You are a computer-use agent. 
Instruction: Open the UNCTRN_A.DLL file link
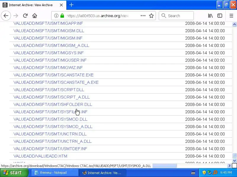[52, 141]
